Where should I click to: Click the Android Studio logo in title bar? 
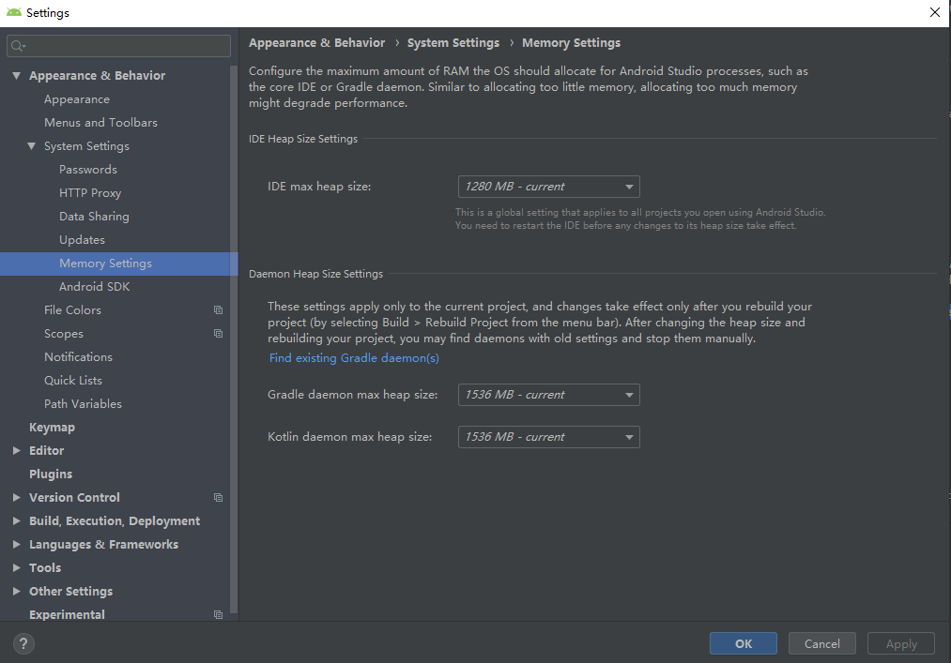pyautogui.click(x=13, y=12)
